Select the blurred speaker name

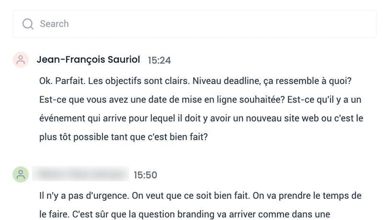[x=80, y=175]
